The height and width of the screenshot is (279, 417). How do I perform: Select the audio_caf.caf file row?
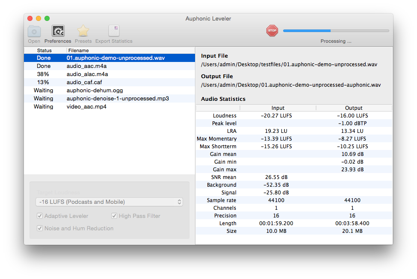pos(109,82)
